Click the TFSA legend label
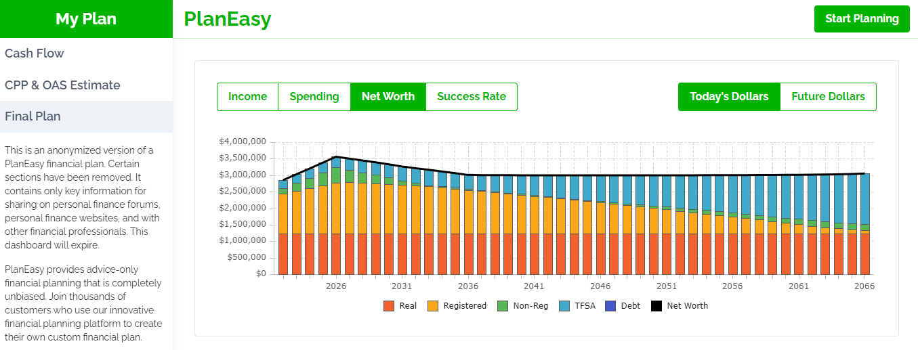The width and height of the screenshot is (918, 350). tap(585, 306)
